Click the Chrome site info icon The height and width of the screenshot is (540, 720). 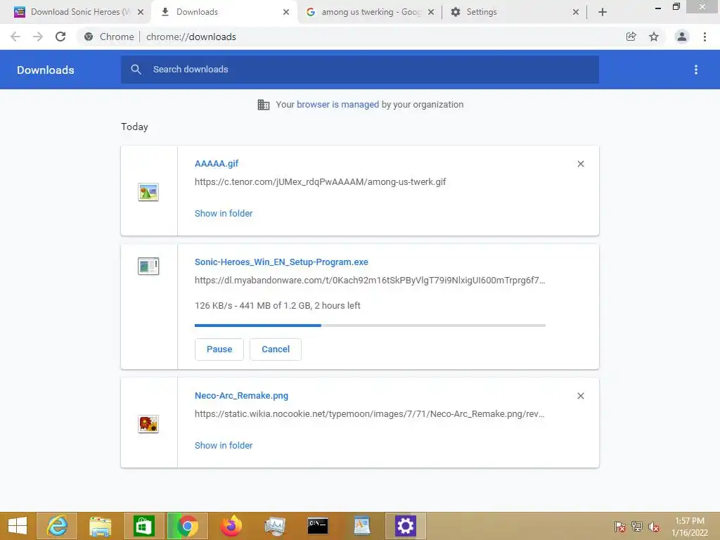[x=89, y=37]
